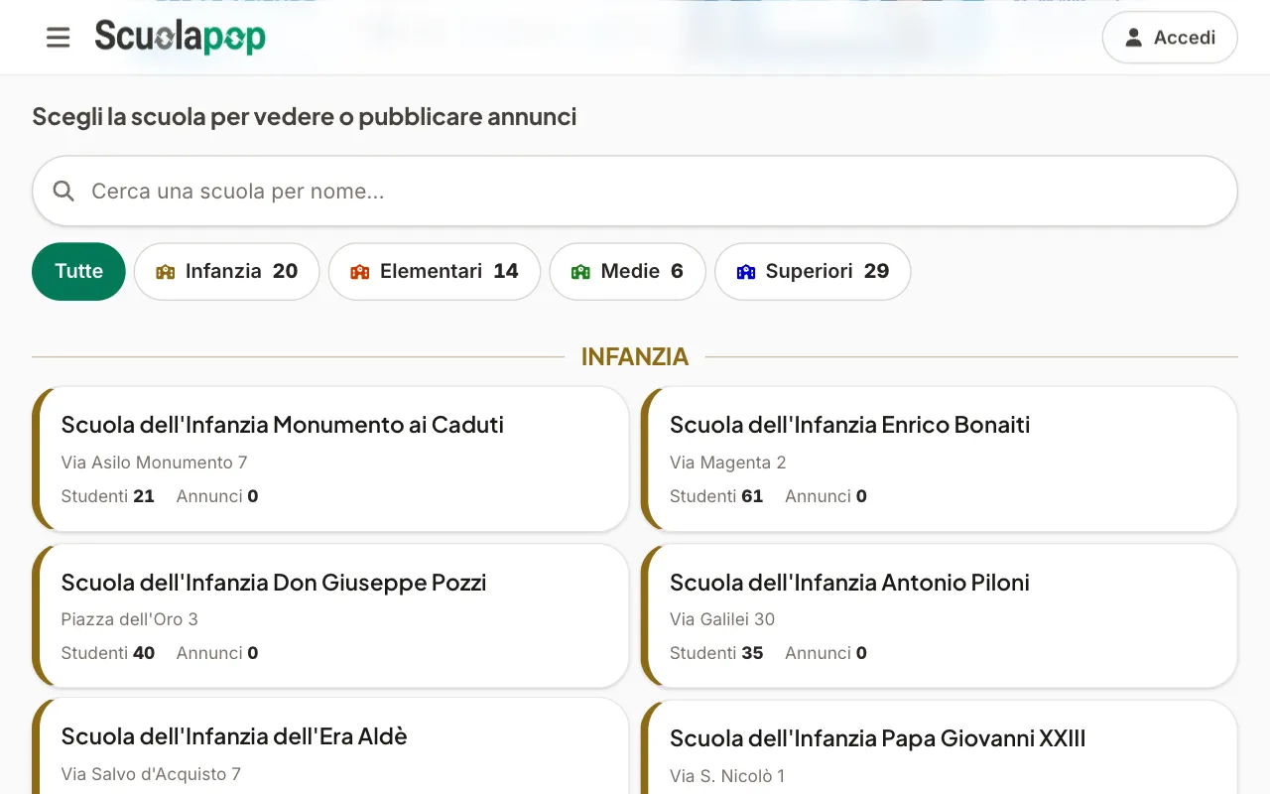Click the address Piazza dell'Oro 3
The width and height of the screenshot is (1270, 794).
pyautogui.click(x=129, y=619)
